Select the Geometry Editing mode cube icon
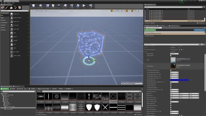This screenshot has width=206, height=116. 20,8
